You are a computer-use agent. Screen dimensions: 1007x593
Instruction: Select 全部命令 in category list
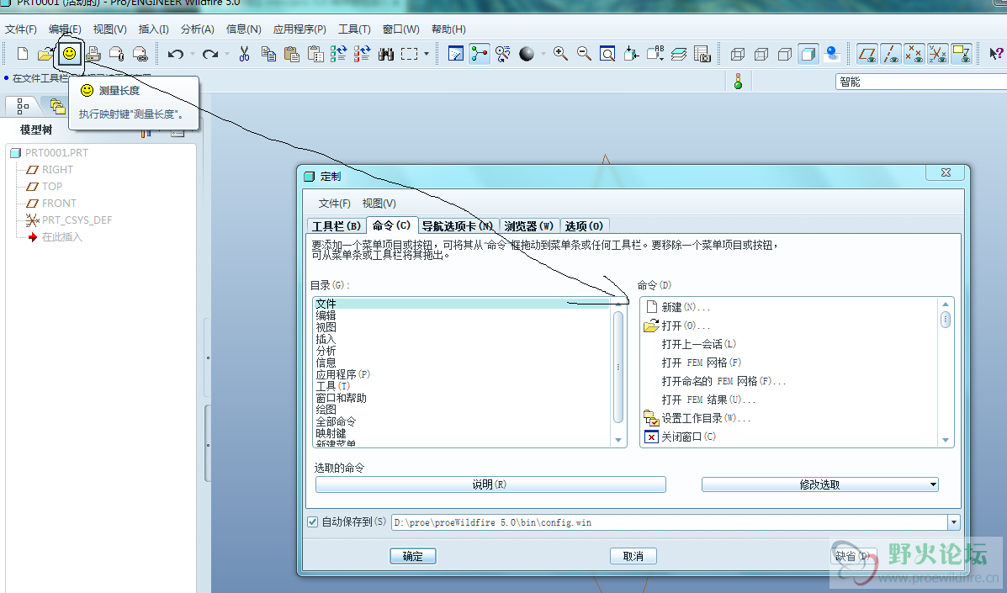point(336,421)
